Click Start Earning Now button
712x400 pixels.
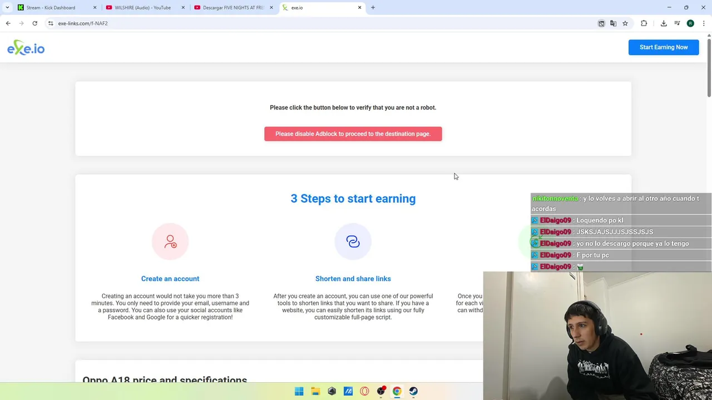pos(664,47)
